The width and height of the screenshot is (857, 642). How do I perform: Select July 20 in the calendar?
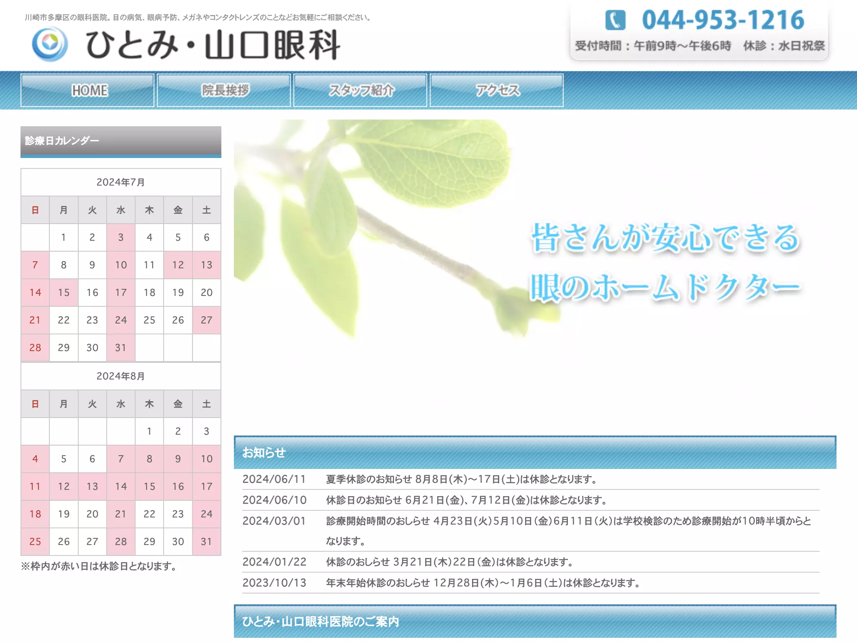(207, 293)
